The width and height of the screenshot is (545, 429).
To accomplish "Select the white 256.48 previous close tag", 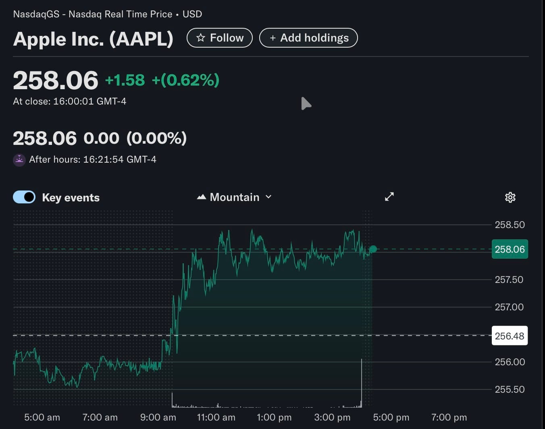I will click(x=510, y=336).
